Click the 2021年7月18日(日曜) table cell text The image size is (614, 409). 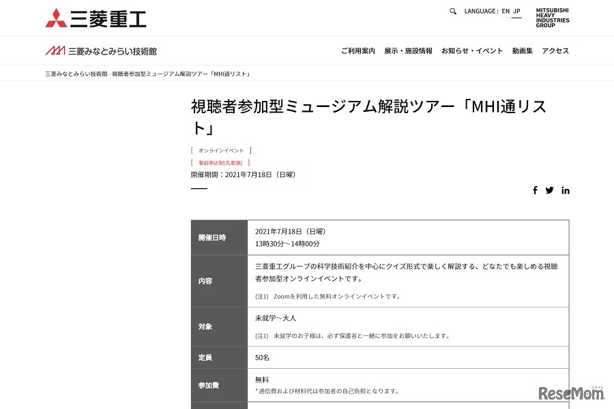point(291,231)
